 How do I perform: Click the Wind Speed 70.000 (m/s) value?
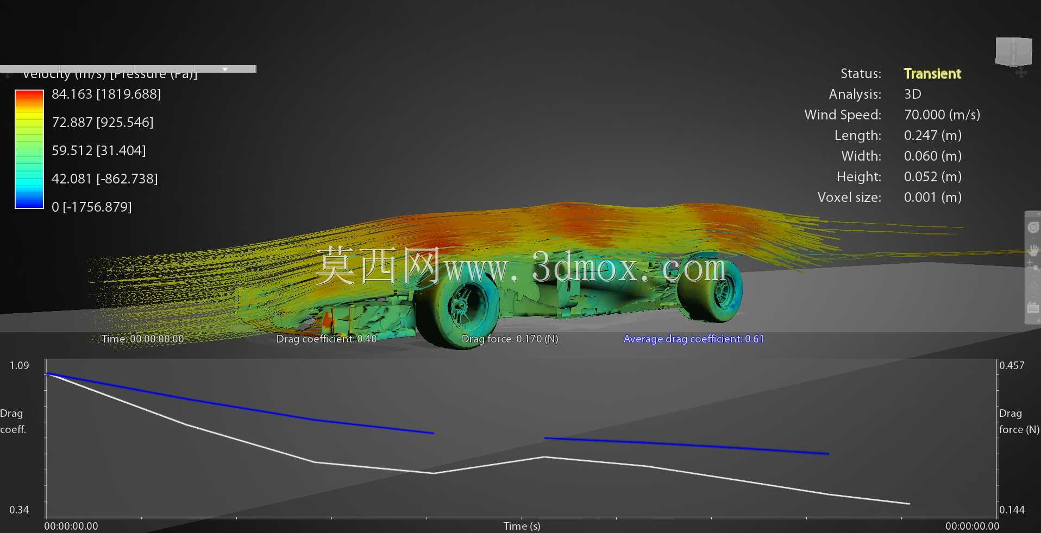(942, 115)
